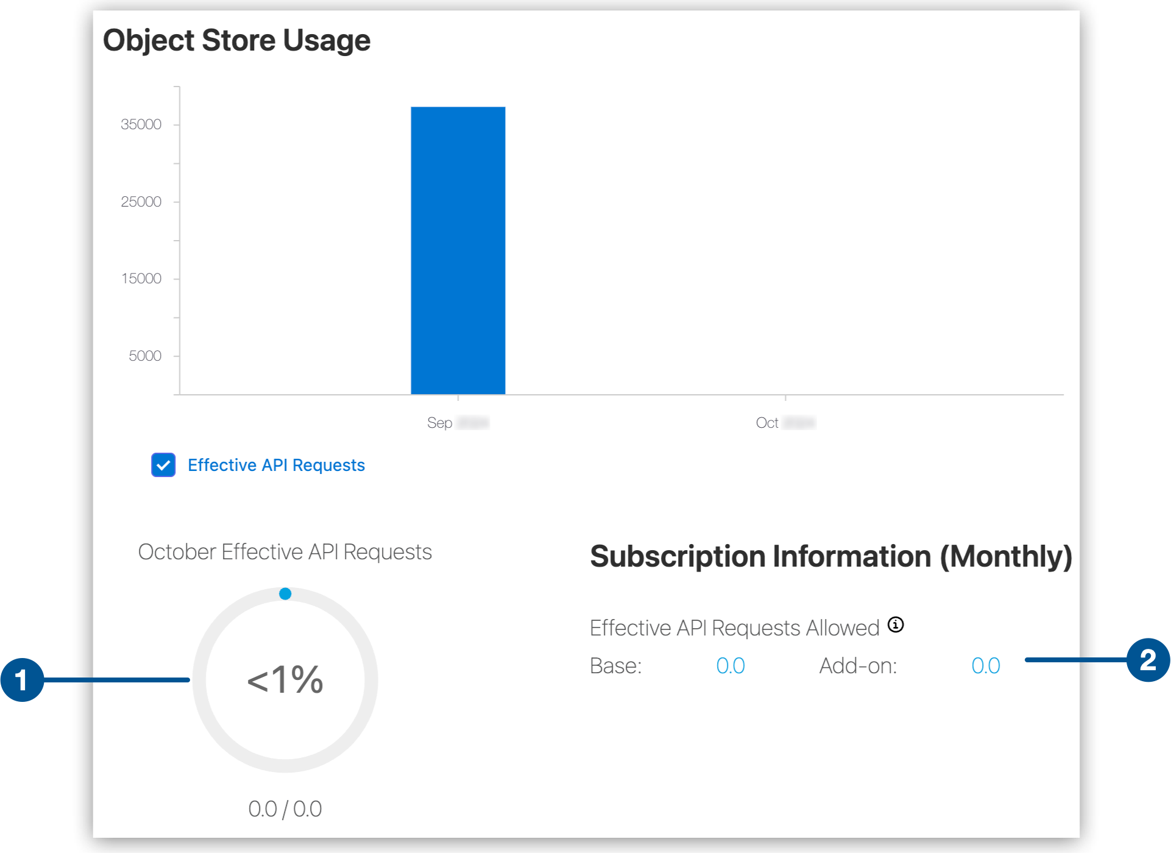
Task: Uncheck the blue Effective API Requests option
Action: click(x=163, y=465)
